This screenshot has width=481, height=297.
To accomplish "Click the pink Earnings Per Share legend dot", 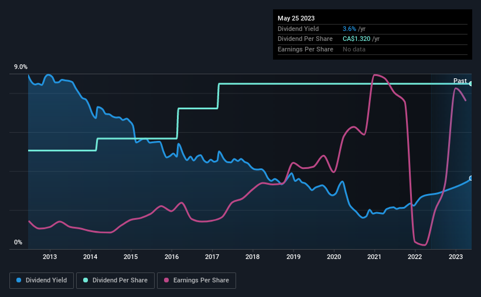I will pos(166,280).
